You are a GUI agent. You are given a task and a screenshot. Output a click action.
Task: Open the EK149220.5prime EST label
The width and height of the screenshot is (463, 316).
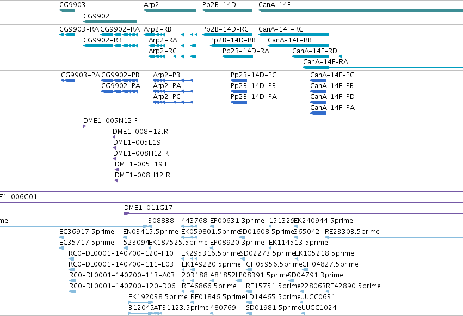(212, 264)
